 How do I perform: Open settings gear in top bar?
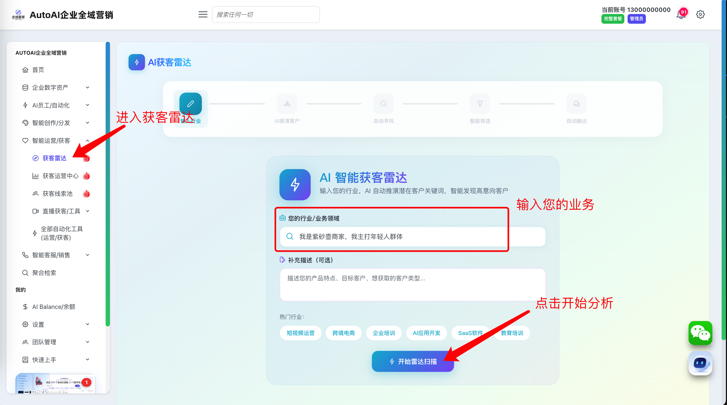(x=700, y=14)
